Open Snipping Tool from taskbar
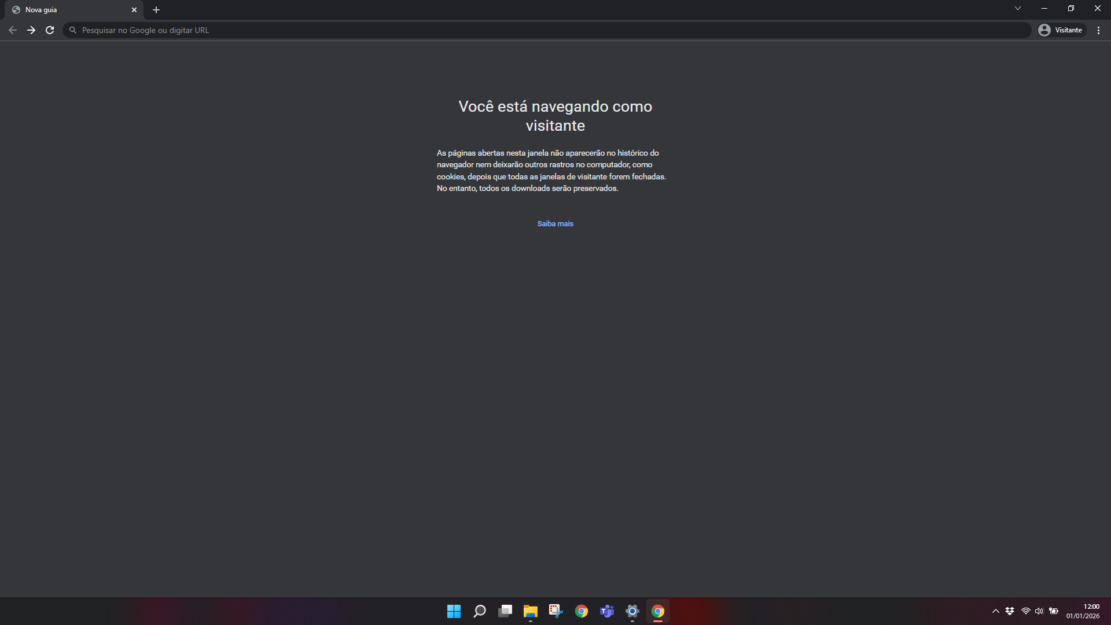This screenshot has width=1111, height=625. click(556, 611)
